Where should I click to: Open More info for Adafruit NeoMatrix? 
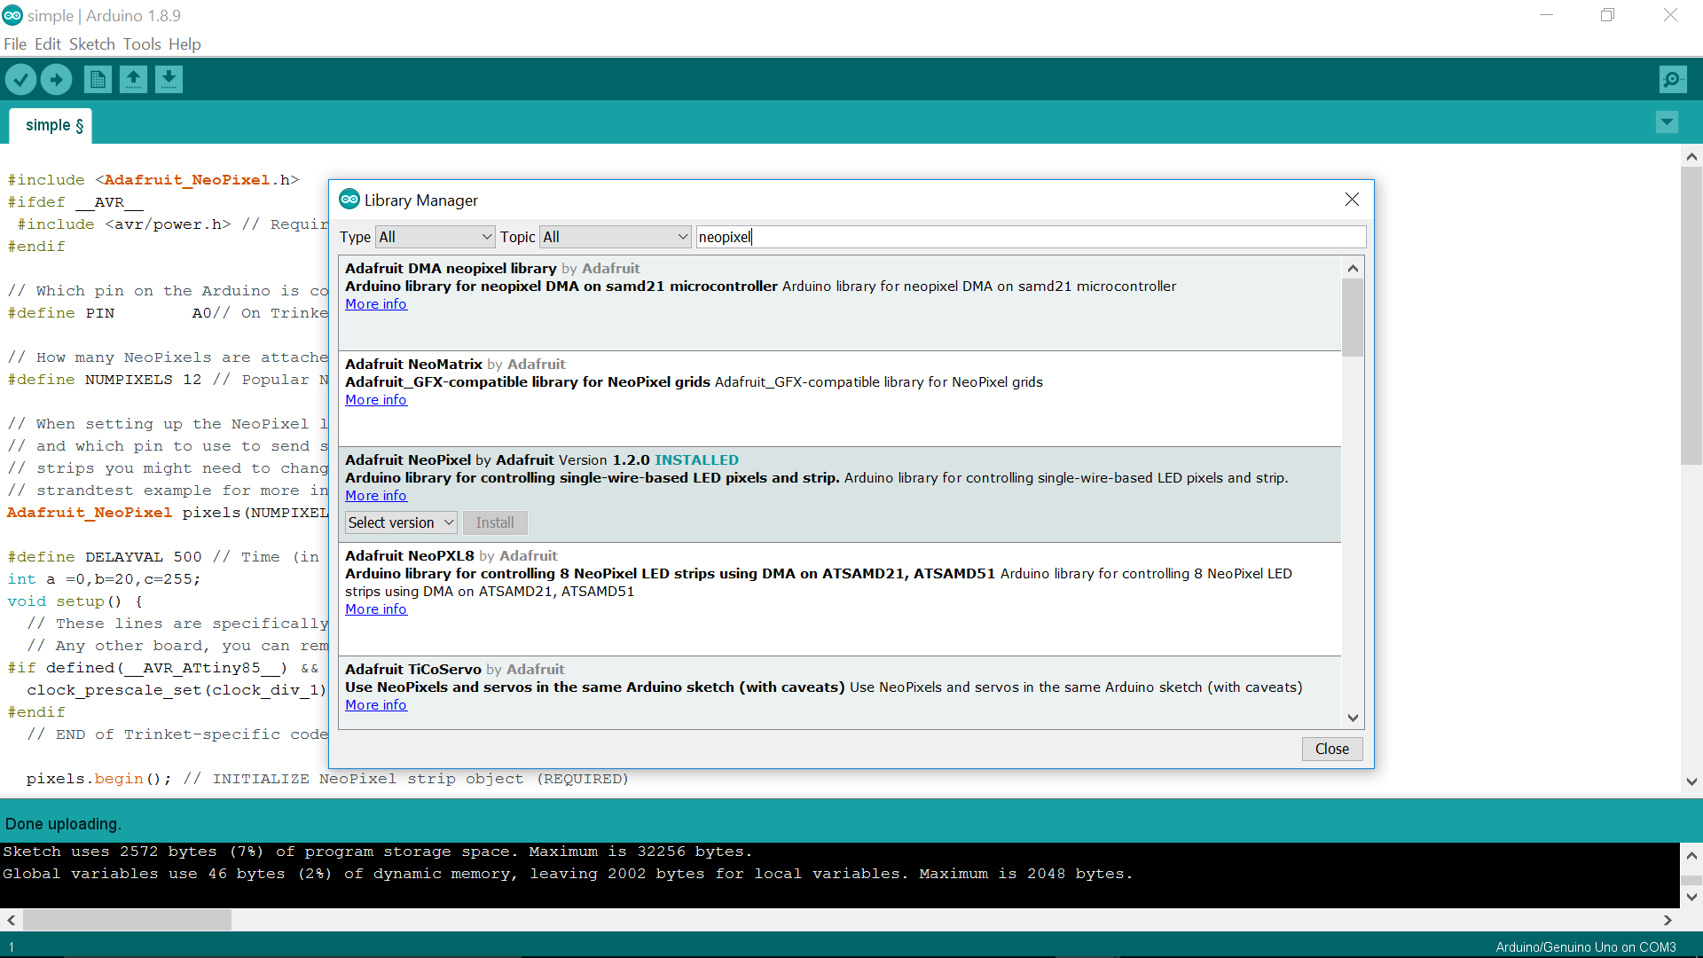click(x=376, y=400)
